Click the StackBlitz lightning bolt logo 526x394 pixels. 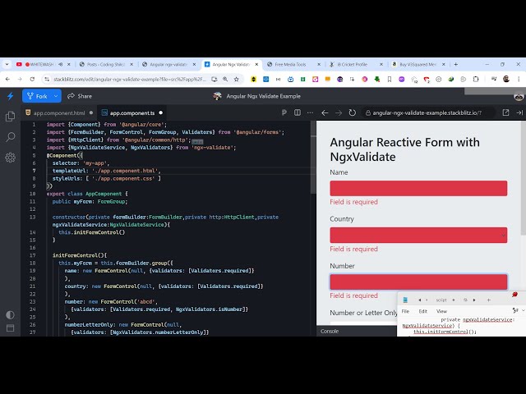(x=10, y=96)
